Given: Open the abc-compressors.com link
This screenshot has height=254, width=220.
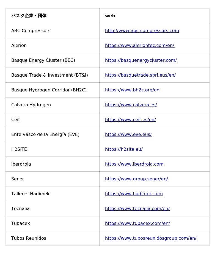Looking at the screenshot, I should pyautogui.click(x=142, y=30).
